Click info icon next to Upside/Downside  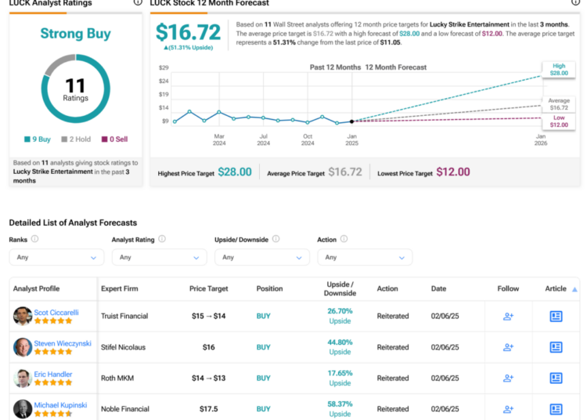pyautogui.click(x=276, y=239)
